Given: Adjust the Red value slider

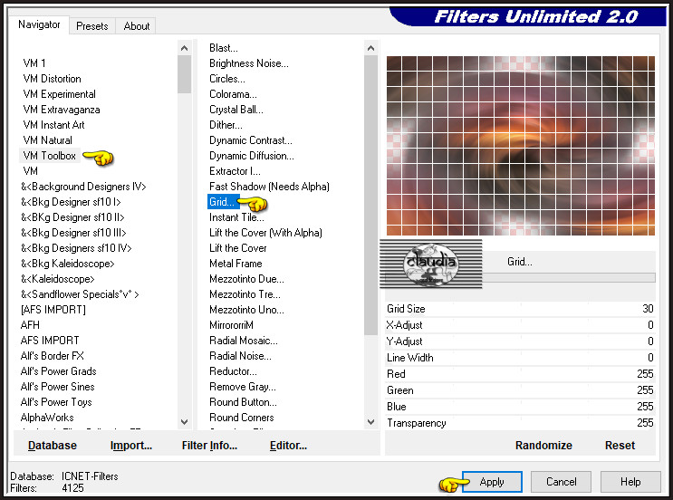Looking at the screenshot, I should coord(520,374).
